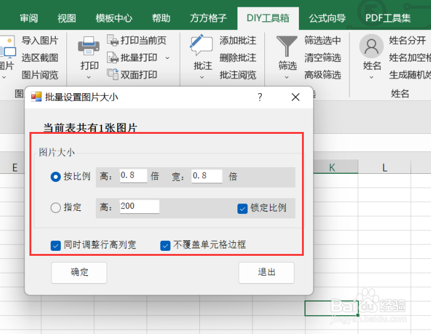Switch to the 方方格子 tab
This screenshot has height=334, width=431.
[209, 18]
